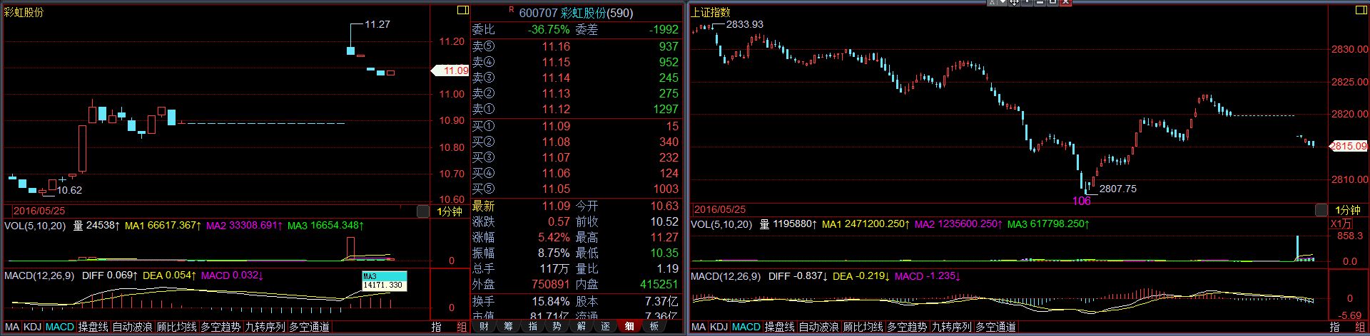Select the 势 trend icon button
Viewport: 1370px width, 336px height.
tap(557, 327)
